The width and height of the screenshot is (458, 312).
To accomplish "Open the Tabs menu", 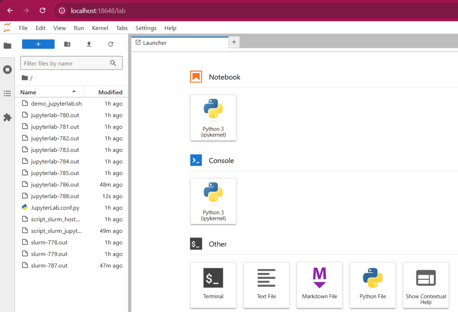I will [x=122, y=28].
